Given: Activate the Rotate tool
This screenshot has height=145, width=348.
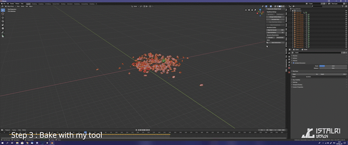Looking at the screenshot, I should 3,21.
